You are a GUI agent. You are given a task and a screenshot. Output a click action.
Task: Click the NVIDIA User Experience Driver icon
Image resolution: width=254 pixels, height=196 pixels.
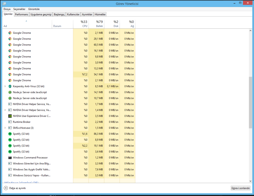[10, 116]
